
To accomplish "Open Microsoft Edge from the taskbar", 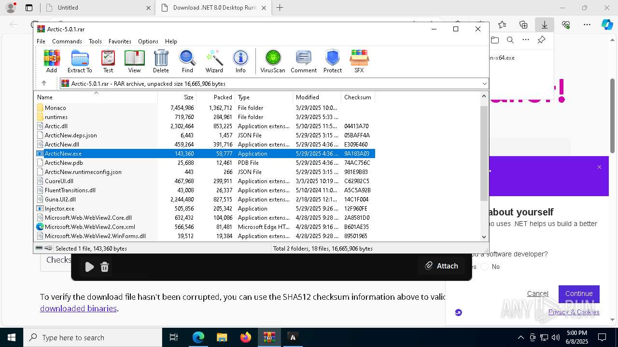I will coord(198,337).
